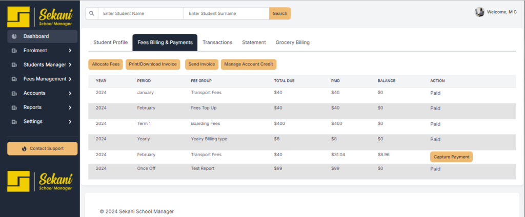Click the Accounts sidebar icon

14,93
